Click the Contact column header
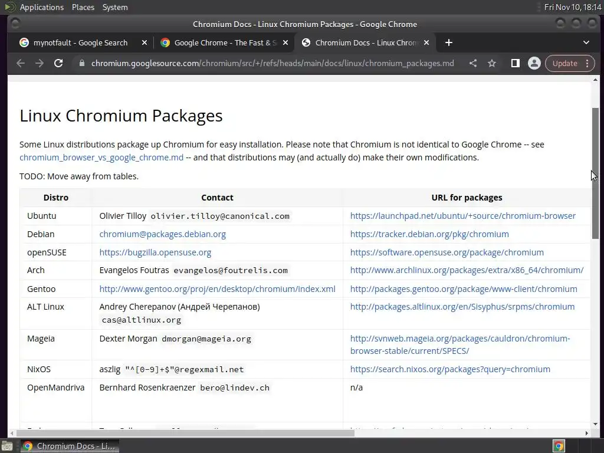 pyautogui.click(x=217, y=198)
